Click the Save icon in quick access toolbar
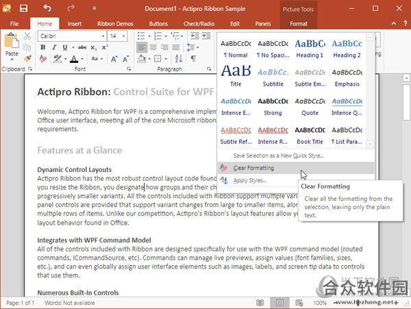 tap(23, 8)
